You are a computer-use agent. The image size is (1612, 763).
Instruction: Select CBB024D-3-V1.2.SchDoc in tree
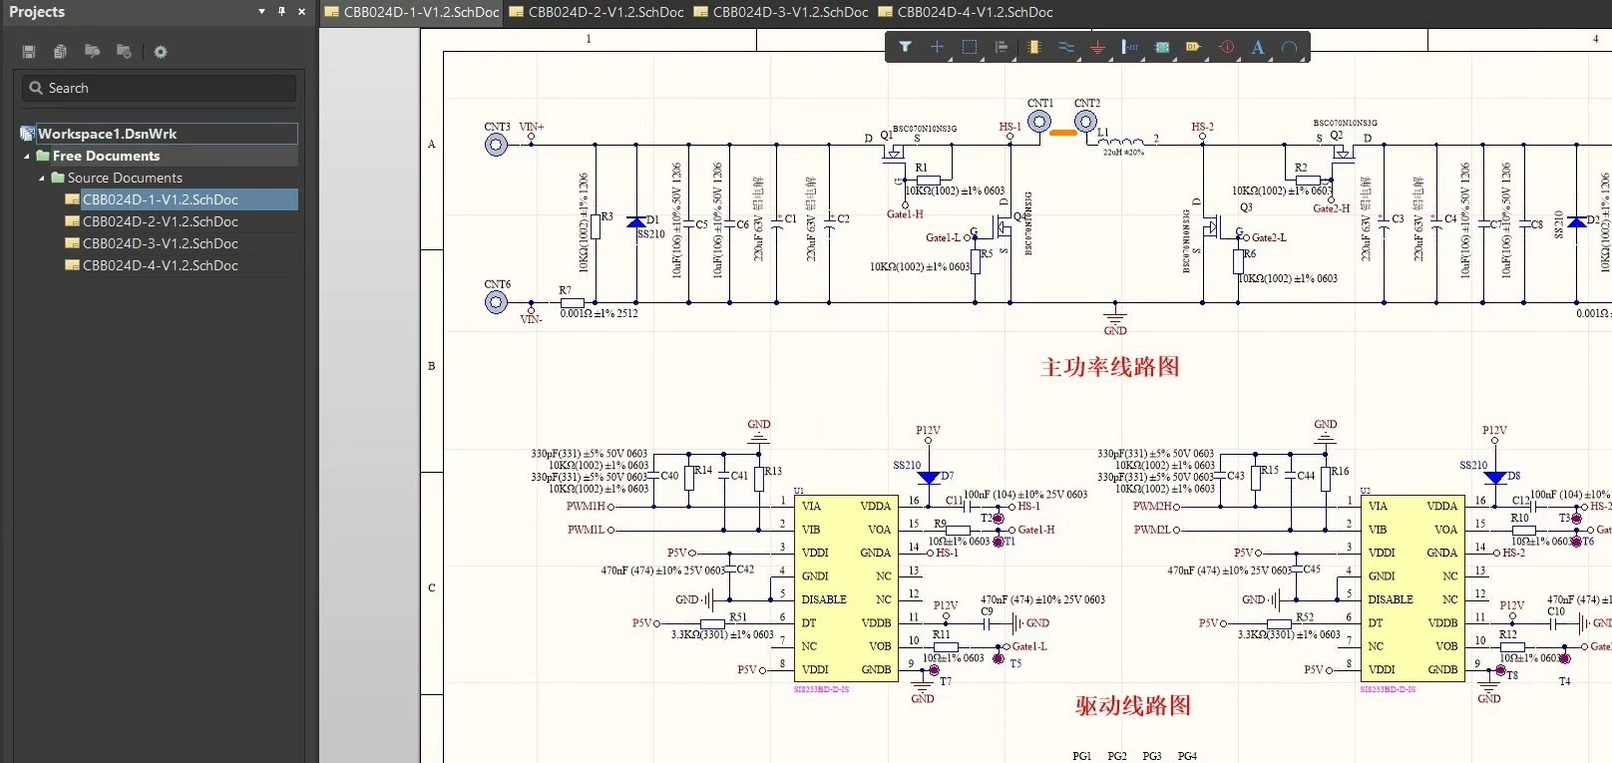160,243
